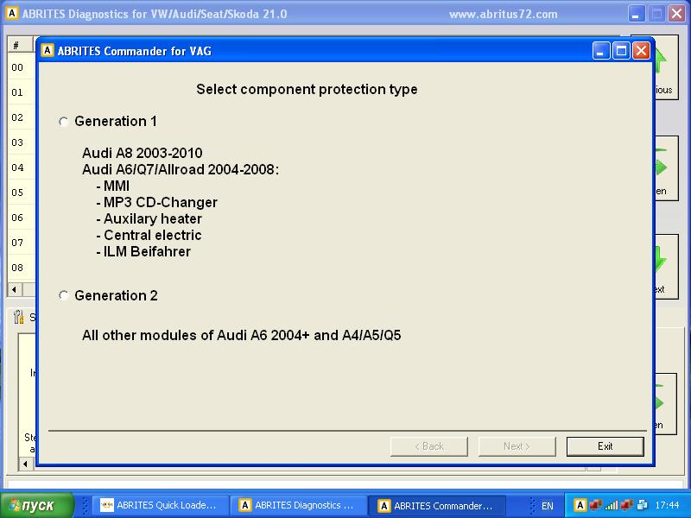The width and height of the screenshot is (691, 518).
Task: Switch to ABRITES Quick Loader taskbar item
Action: click(x=161, y=505)
